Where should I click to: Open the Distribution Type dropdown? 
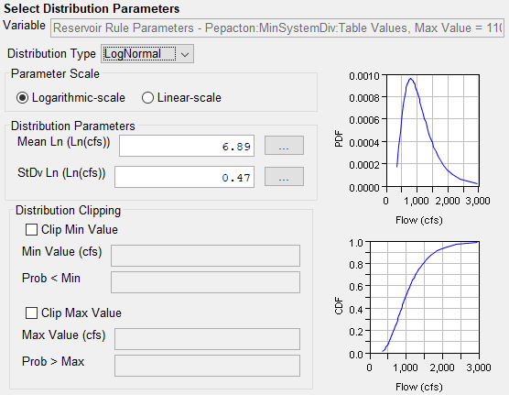click(x=147, y=54)
